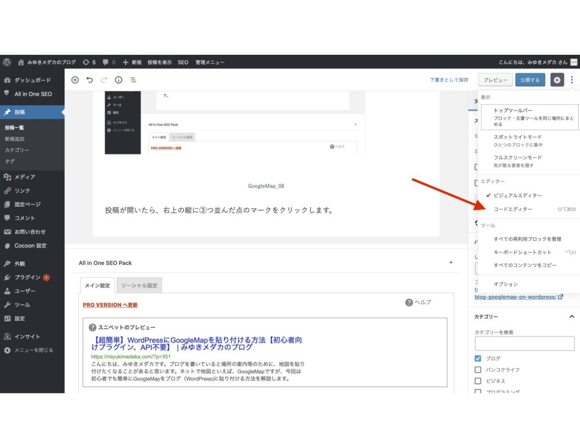Click the redo arrow icon
The image size is (580, 448).
point(104,80)
